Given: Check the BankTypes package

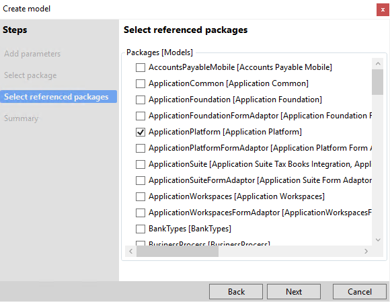Looking at the screenshot, I should [141, 229].
